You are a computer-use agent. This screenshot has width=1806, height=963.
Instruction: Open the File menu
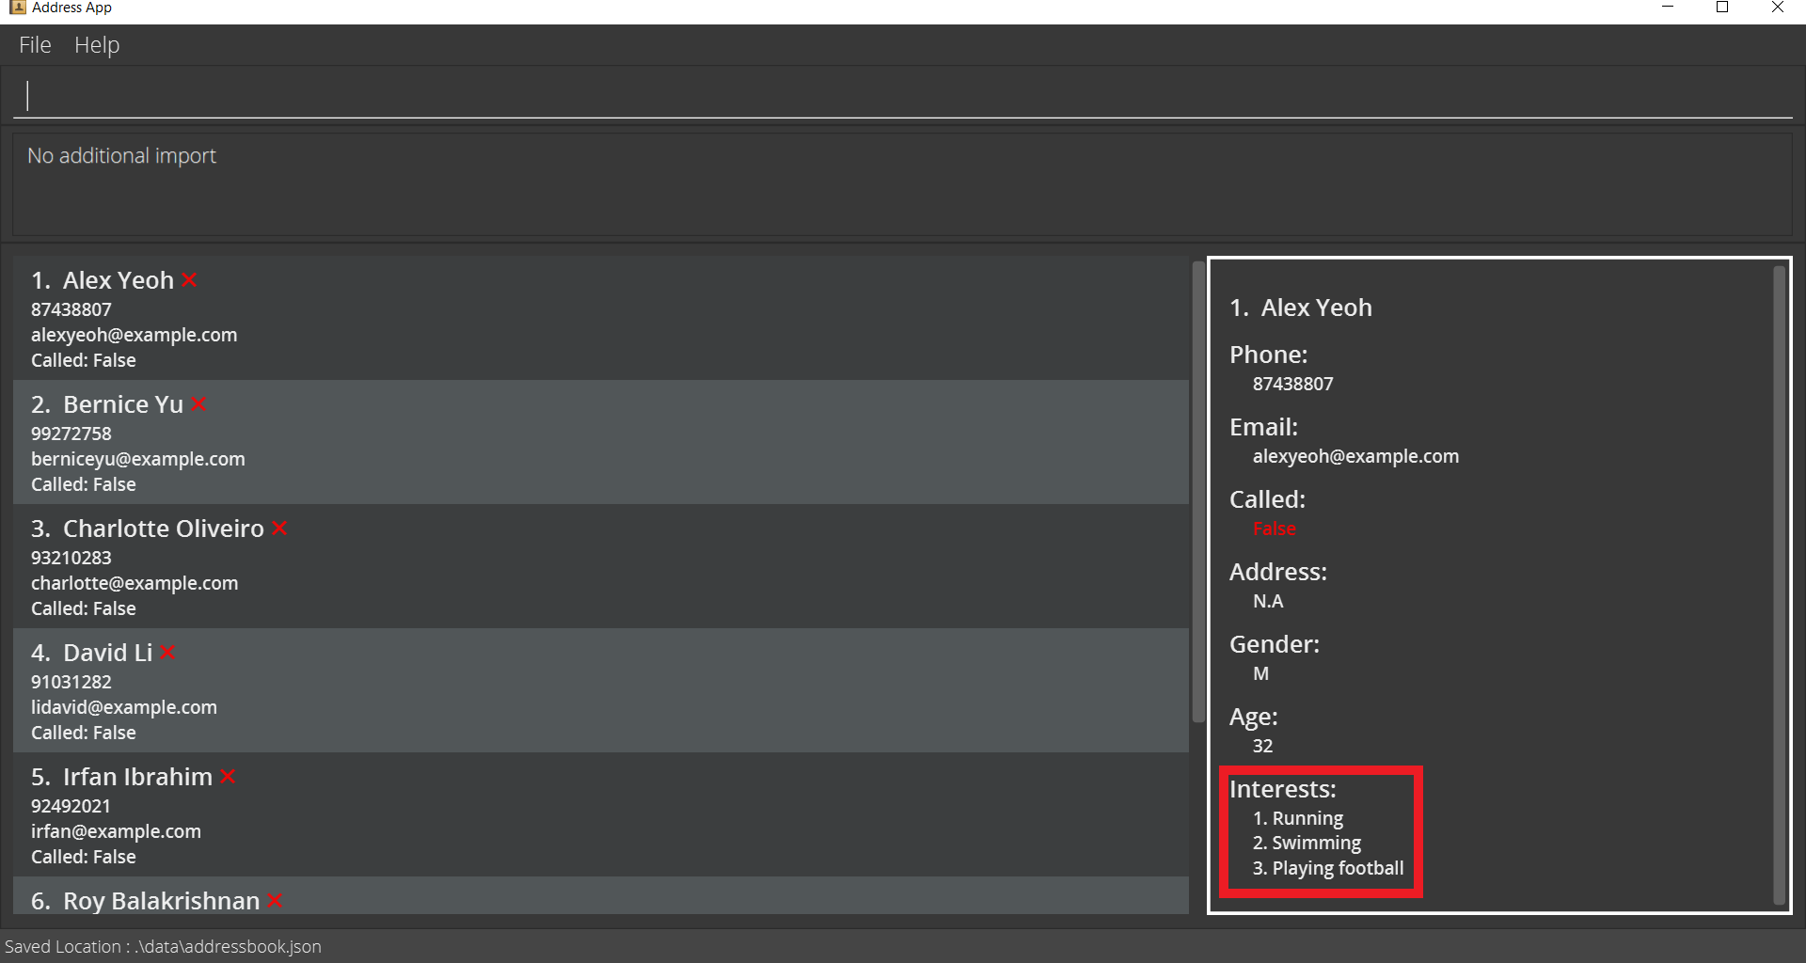pos(35,45)
